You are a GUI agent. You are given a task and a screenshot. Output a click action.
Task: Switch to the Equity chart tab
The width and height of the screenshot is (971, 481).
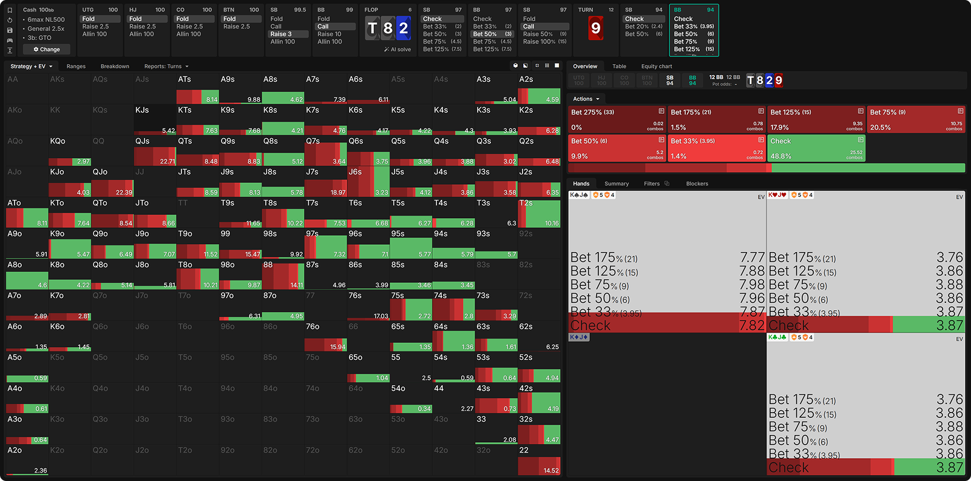point(656,67)
